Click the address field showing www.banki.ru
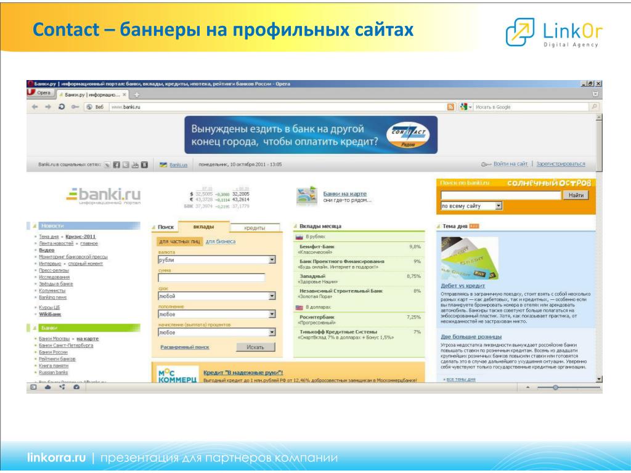Viewport: 631px width, 473px height. [x=278, y=107]
